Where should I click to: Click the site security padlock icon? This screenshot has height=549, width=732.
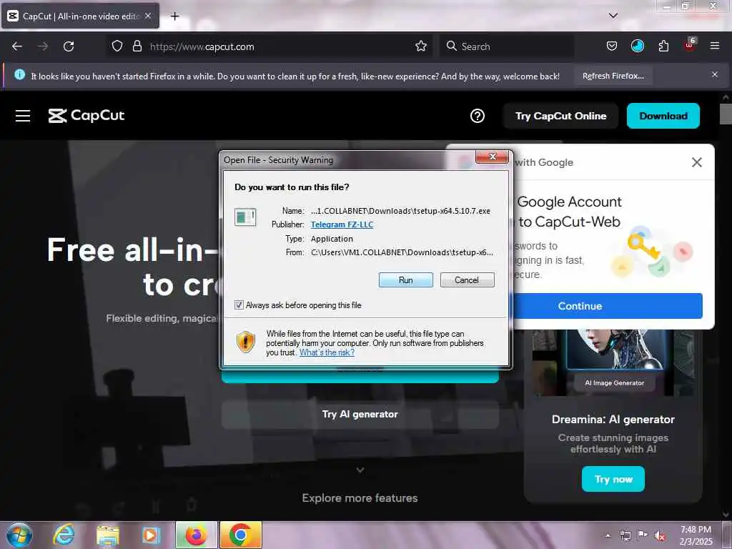coord(137,46)
